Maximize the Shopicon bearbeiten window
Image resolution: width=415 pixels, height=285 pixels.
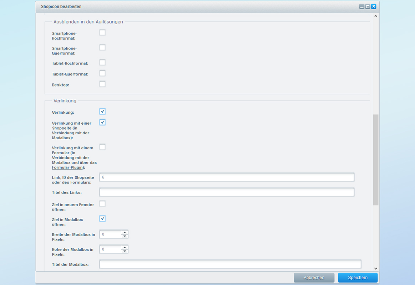click(x=368, y=7)
